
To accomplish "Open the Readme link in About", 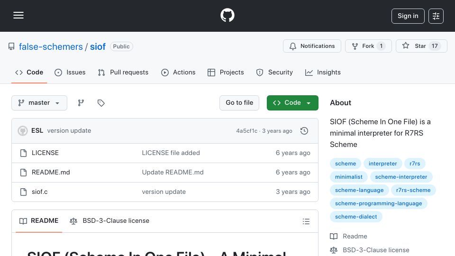I will [x=348, y=237].
